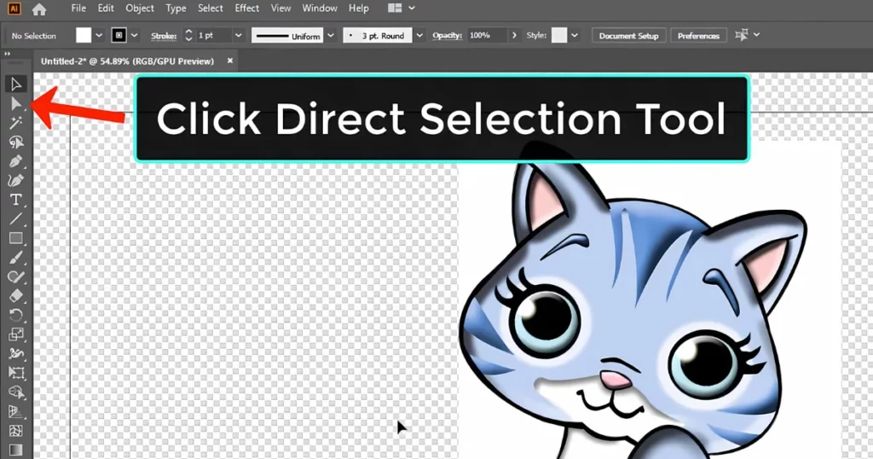Select the Gradient tool

tap(15, 450)
